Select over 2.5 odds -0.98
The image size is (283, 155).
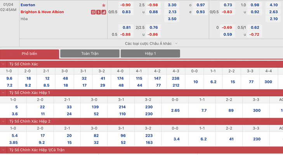pos(153,5)
